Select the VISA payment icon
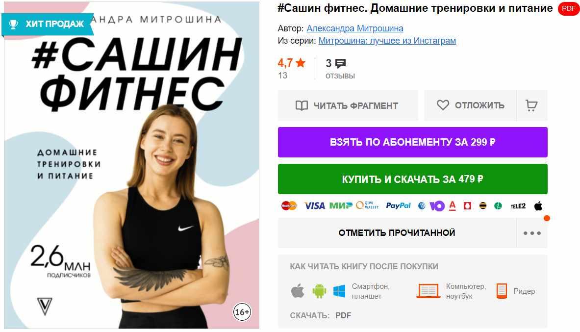The height and width of the screenshot is (332, 580). click(314, 206)
